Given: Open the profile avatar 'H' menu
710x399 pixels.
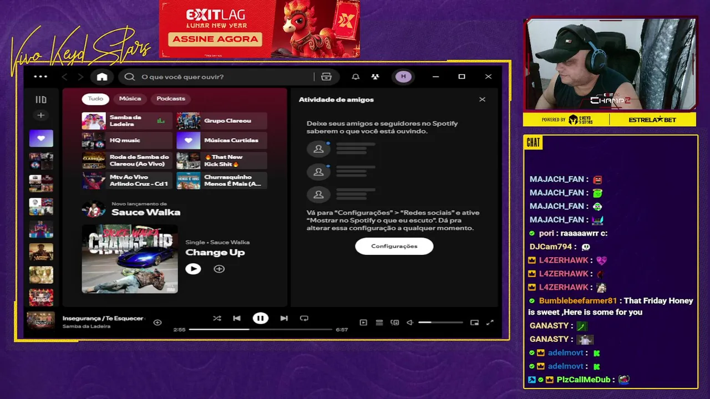Looking at the screenshot, I should (403, 76).
